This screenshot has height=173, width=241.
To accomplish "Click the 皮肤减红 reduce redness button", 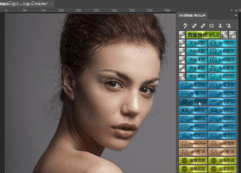I will [x=222, y=119].
